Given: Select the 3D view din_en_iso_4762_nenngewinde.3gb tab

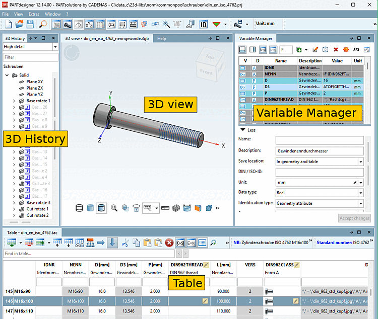Looking at the screenshot, I should coord(107,39).
